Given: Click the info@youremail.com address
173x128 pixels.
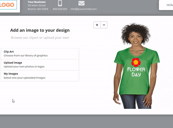Looking at the screenshot, I should point(84,9).
